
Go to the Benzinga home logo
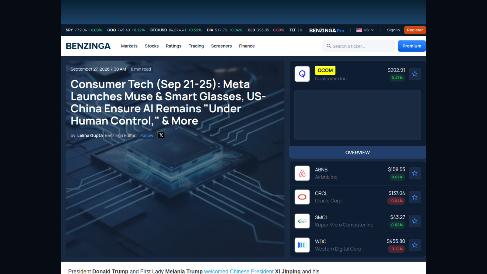click(88, 46)
